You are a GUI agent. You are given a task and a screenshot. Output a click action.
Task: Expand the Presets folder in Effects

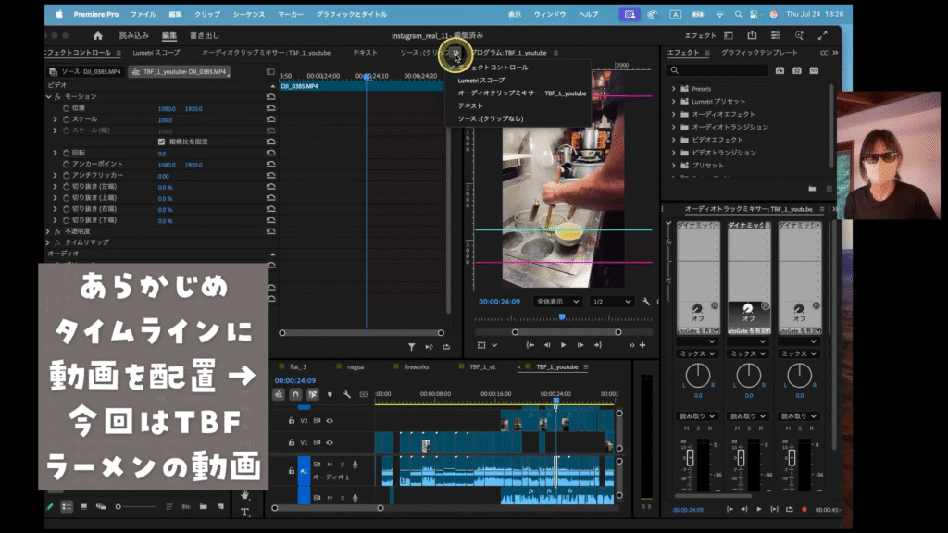click(x=674, y=89)
